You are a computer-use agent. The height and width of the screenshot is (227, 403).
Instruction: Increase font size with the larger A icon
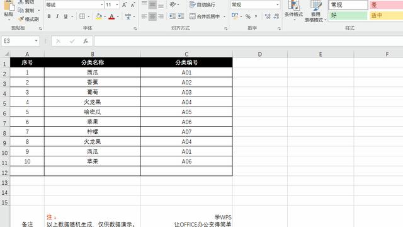coord(125,5)
